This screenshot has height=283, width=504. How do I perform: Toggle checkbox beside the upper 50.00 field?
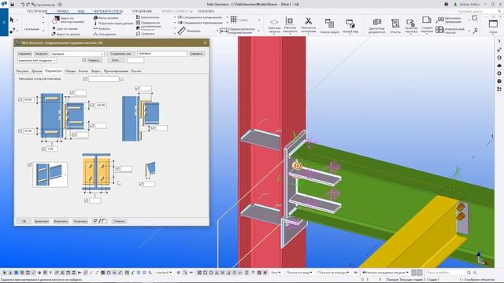(20, 100)
